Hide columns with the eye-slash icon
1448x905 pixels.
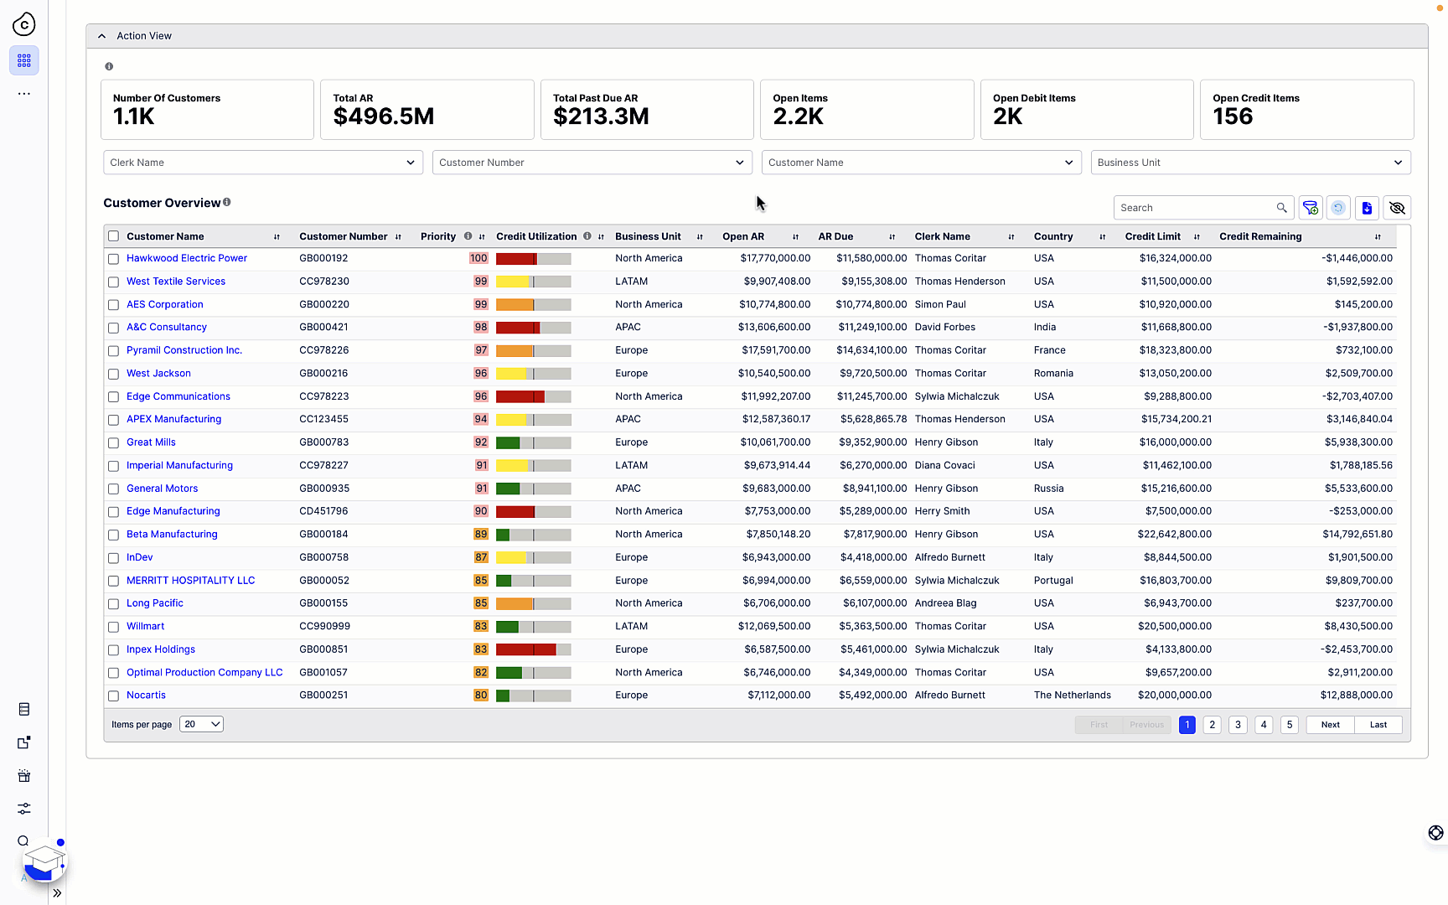coord(1397,208)
